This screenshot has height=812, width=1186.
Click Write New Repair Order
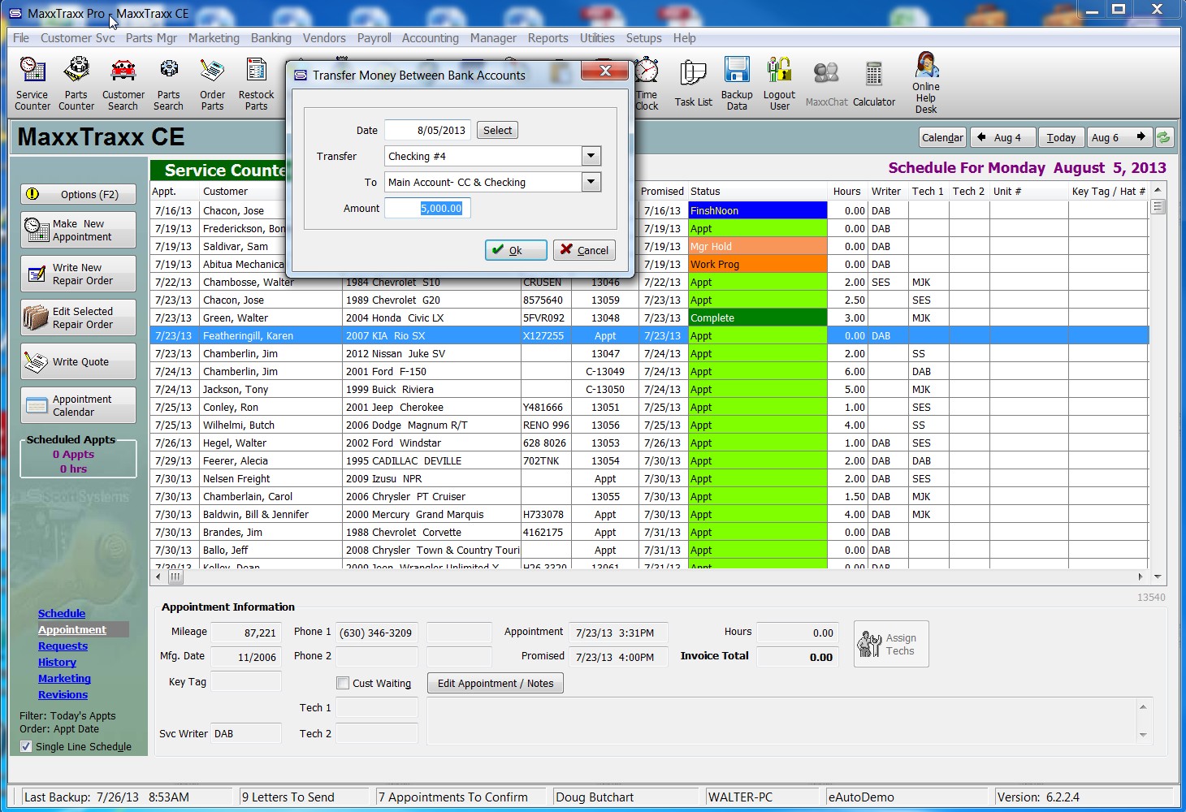pos(78,274)
